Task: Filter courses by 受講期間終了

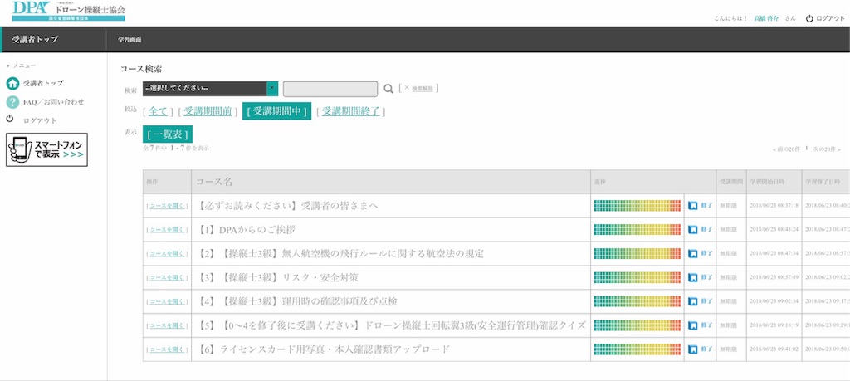Action: point(350,112)
